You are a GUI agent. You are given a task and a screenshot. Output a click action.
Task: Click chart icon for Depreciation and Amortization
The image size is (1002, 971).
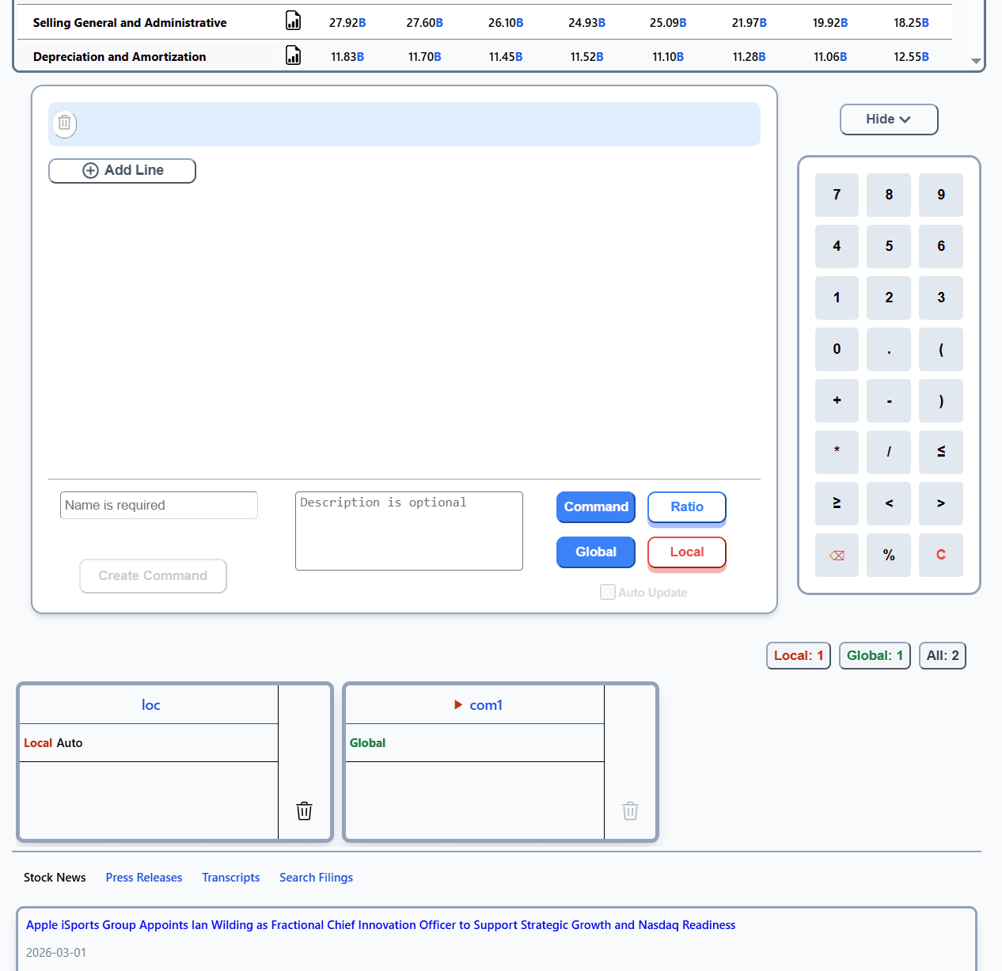point(293,55)
